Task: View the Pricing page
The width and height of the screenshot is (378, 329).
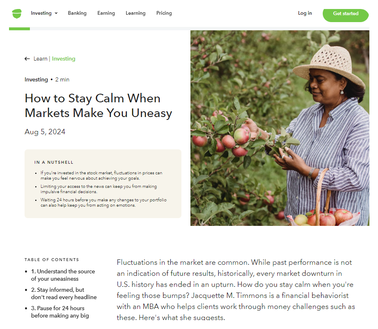Action: [x=164, y=13]
